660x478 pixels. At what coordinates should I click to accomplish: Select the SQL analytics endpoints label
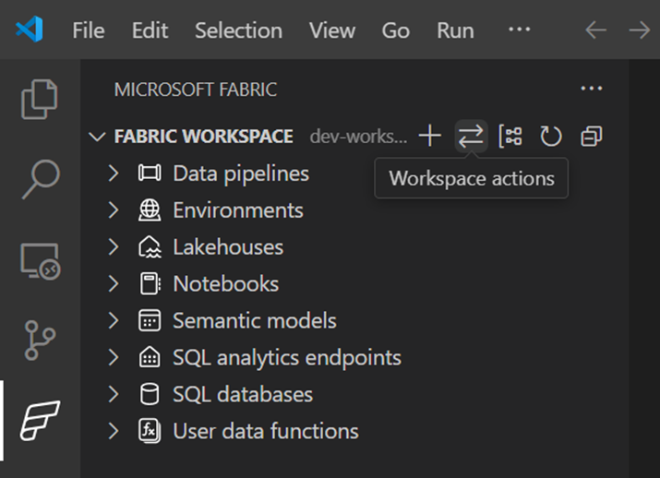click(x=287, y=358)
